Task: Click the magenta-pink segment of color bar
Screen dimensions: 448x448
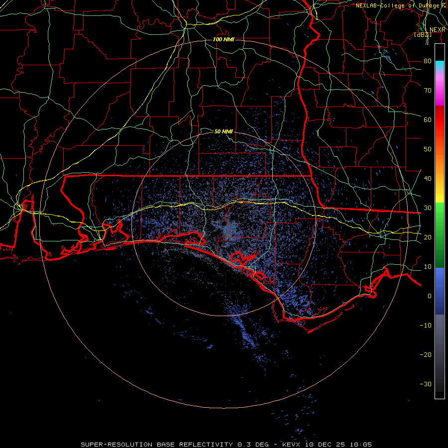Action: tap(440, 89)
